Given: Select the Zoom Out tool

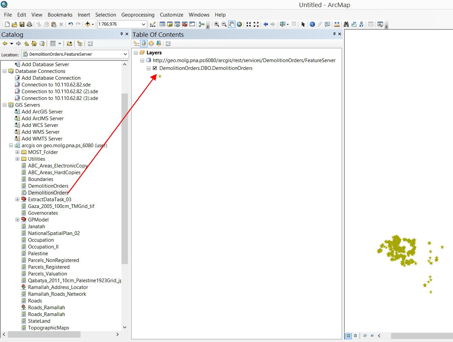Looking at the screenshot, I should pyautogui.click(x=224, y=24).
